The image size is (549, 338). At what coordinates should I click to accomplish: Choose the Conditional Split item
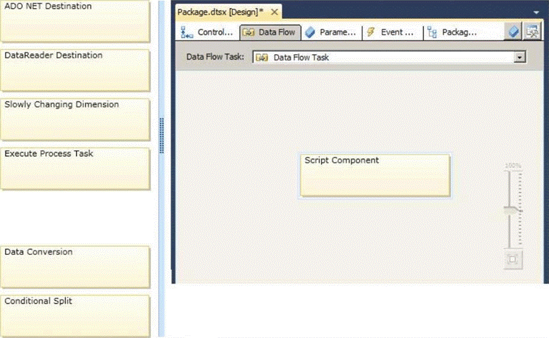point(75,314)
